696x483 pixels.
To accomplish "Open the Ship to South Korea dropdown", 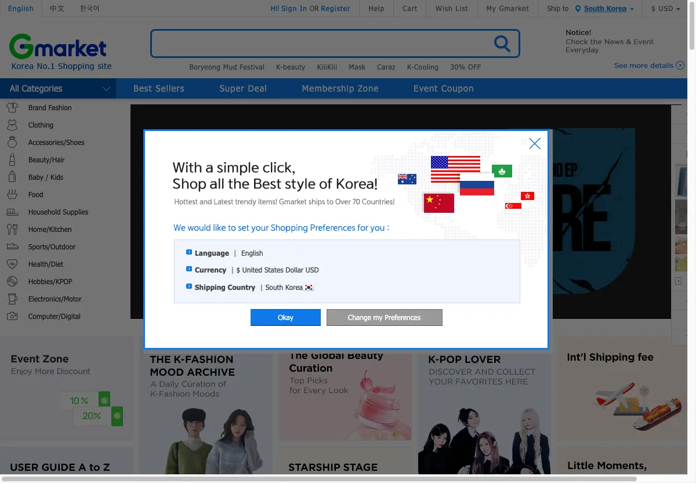I will (608, 9).
